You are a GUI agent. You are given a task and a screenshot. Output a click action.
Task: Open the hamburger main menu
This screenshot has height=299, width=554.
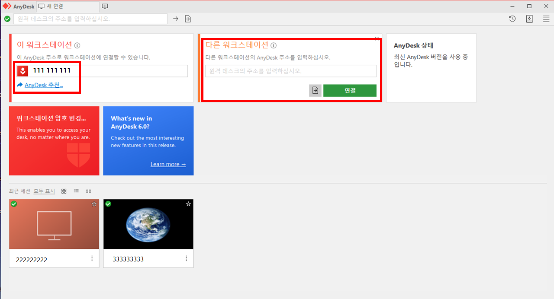(x=546, y=19)
